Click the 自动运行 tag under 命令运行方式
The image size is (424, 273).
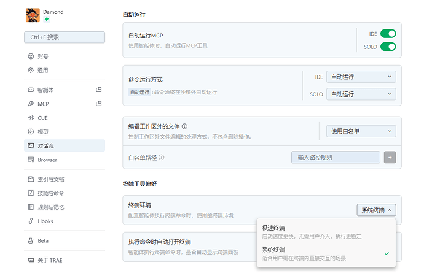pos(139,93)
